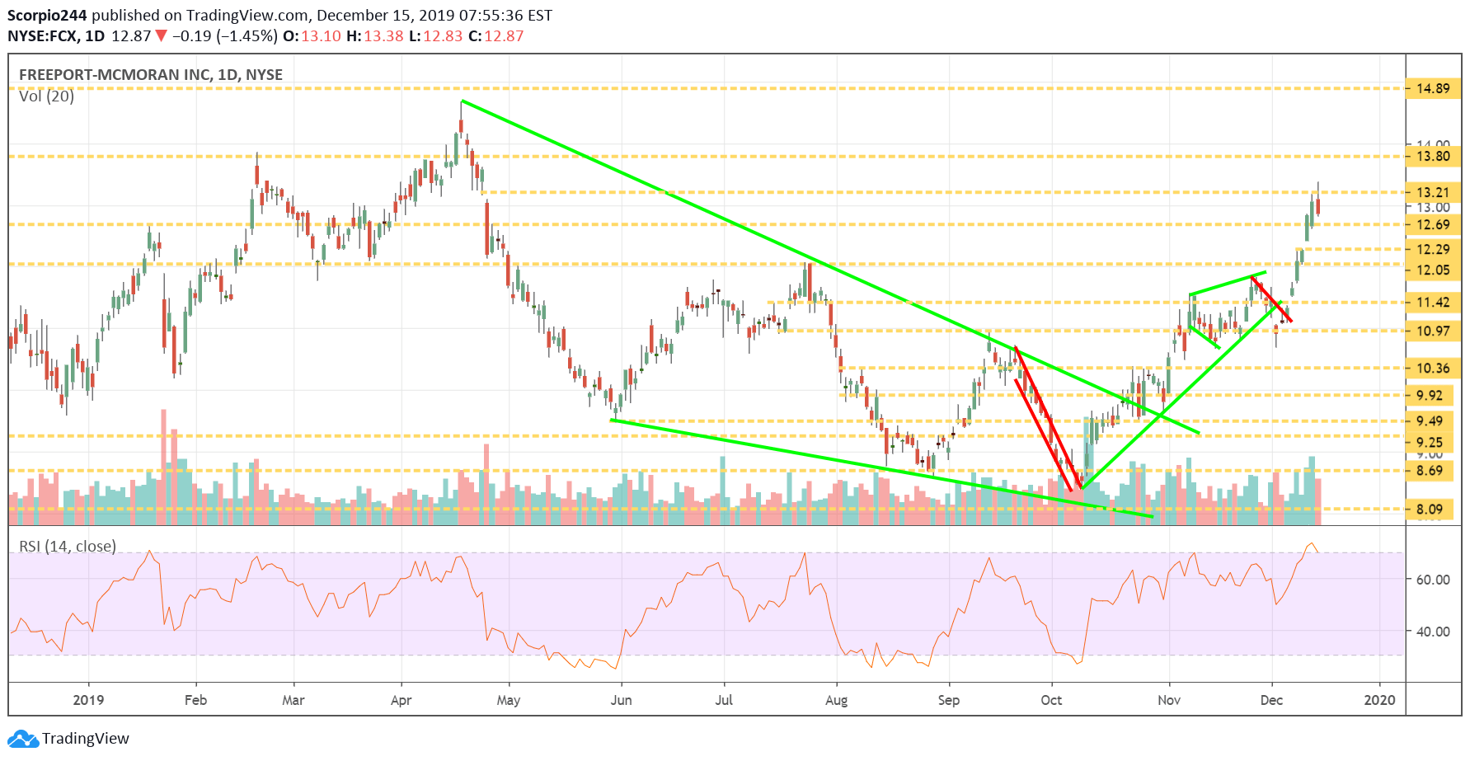
Task: Select the 13.80 price level label
Action: tap(1433, 156)
